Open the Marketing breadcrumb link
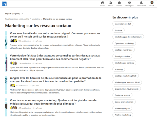This screenshot has height=118, width=157. 36,19
